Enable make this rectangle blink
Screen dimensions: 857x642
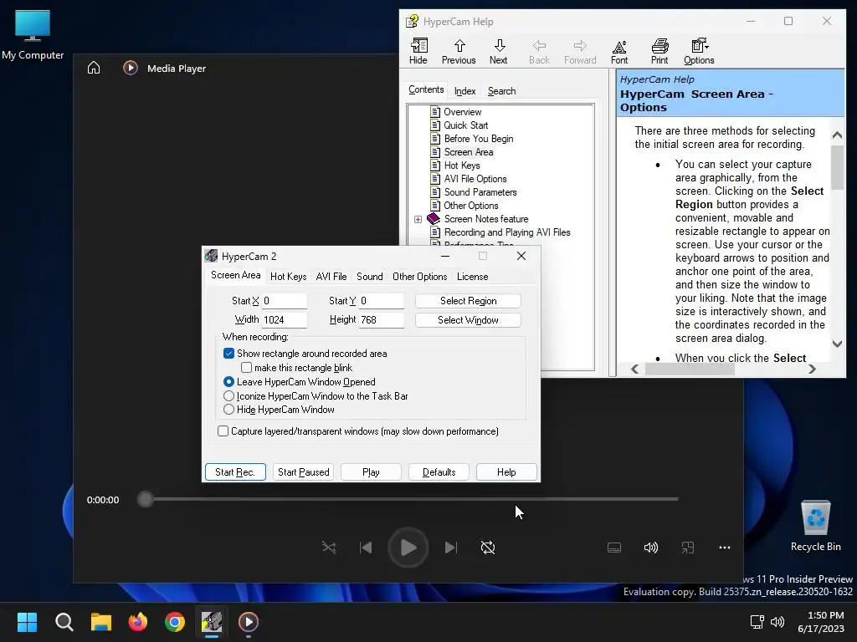(x=247, y=368)
